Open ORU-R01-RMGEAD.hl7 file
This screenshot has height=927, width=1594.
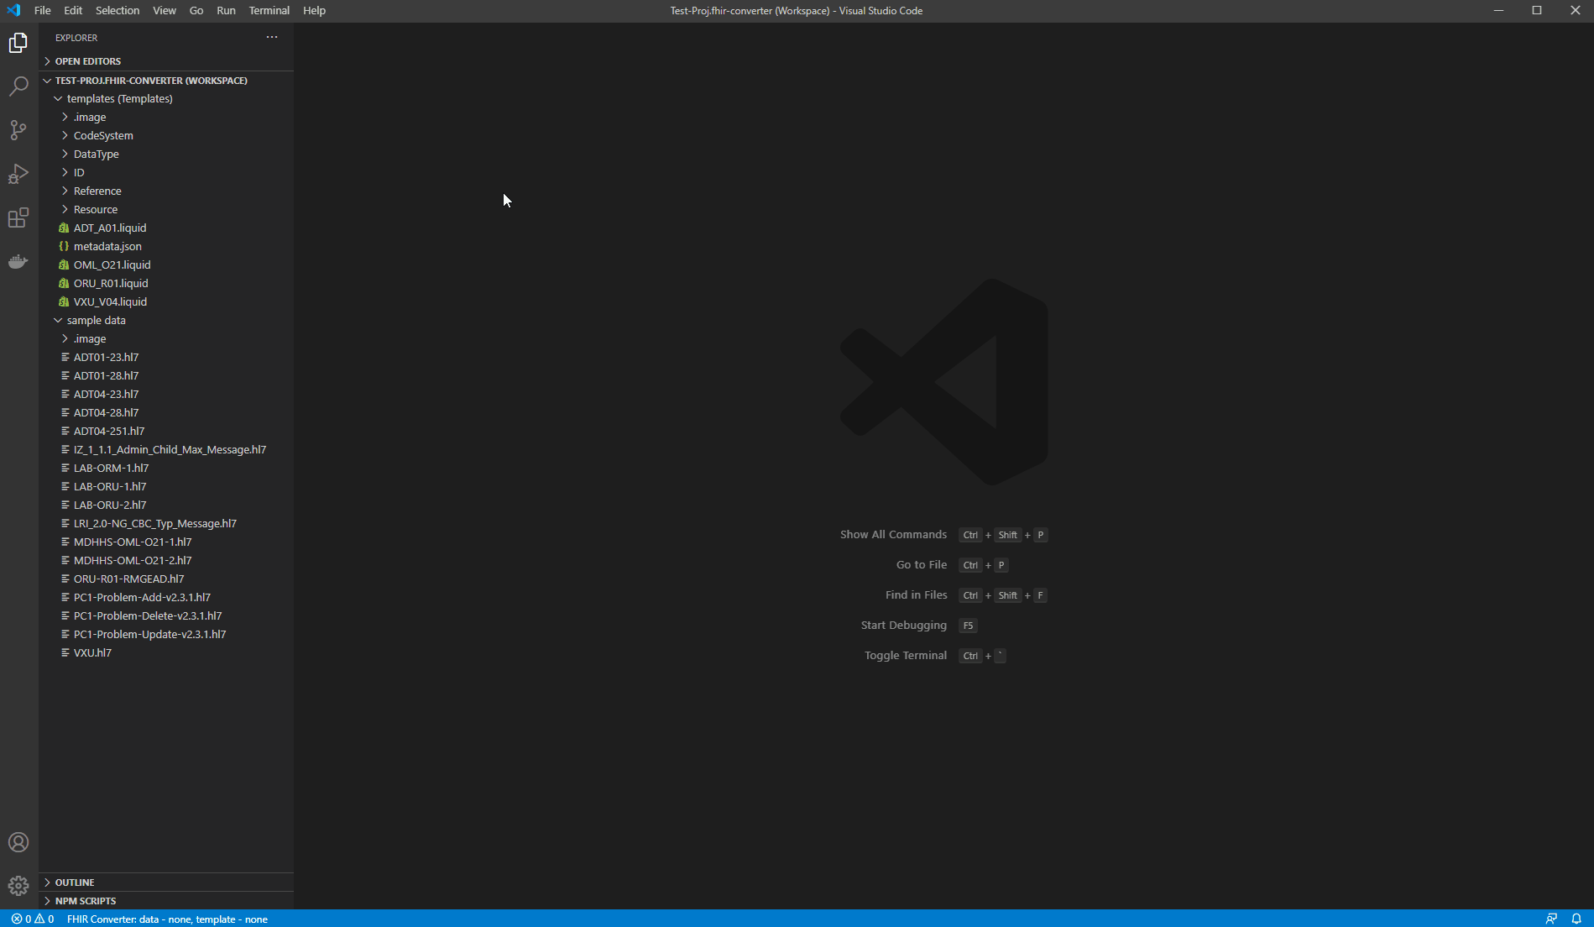[x=166, y=579]
